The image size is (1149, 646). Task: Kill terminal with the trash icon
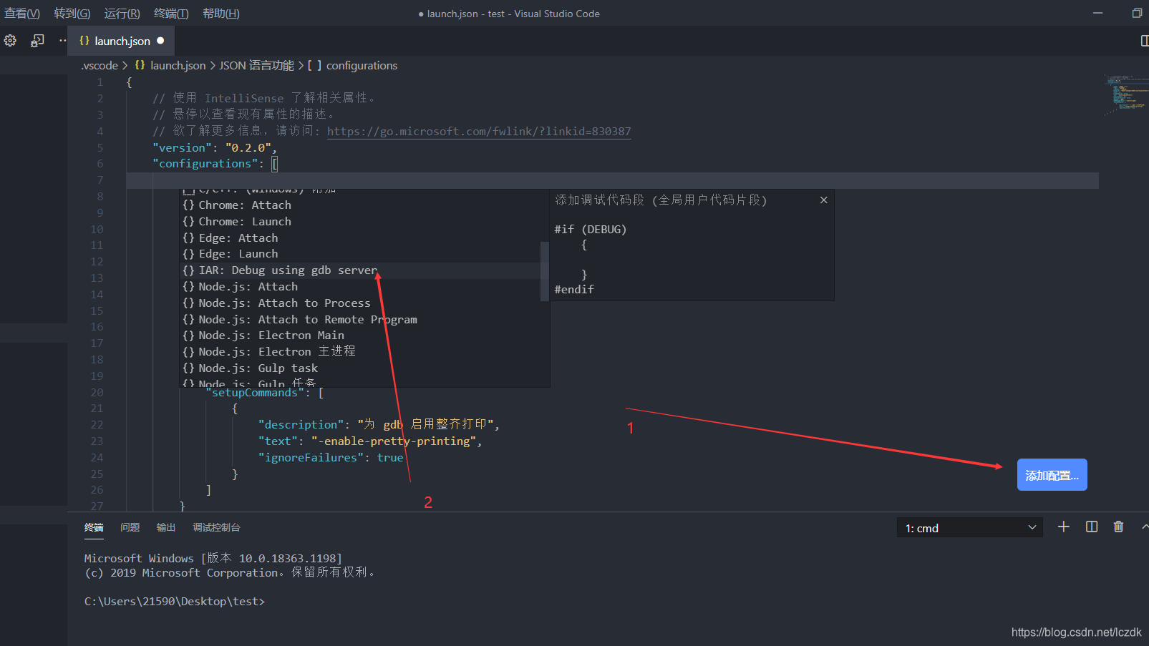(1118, 527)
